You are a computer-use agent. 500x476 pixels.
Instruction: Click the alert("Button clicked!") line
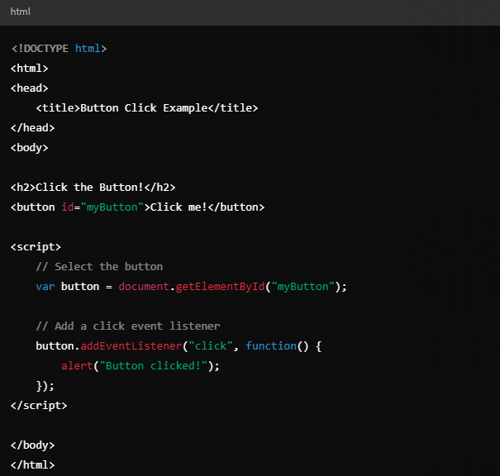pyautogui.click(x=140, y=366)
